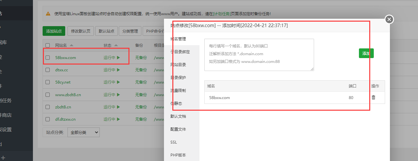Open the 配置文件 tab
Screen dimensions: 418x161
coord(178,129)
